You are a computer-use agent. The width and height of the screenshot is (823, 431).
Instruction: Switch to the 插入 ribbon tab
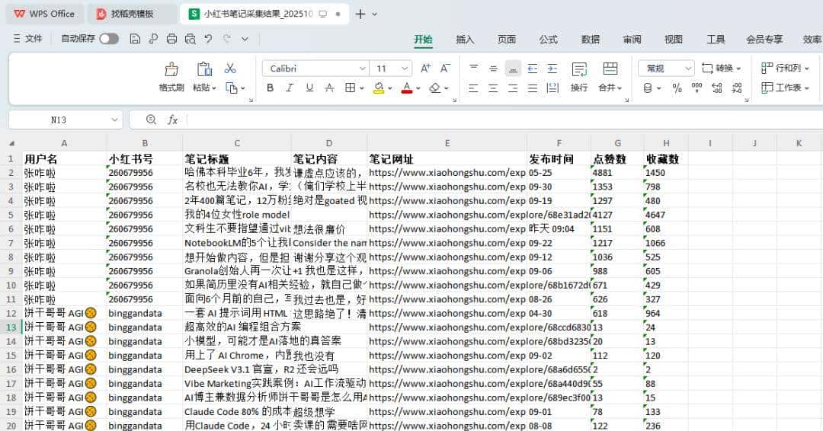tap(465, 40)
